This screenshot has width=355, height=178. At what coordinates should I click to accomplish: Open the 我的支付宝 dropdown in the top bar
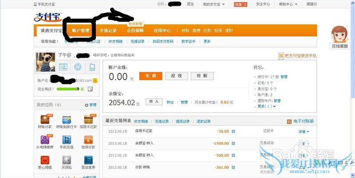[x=214, y=4]
